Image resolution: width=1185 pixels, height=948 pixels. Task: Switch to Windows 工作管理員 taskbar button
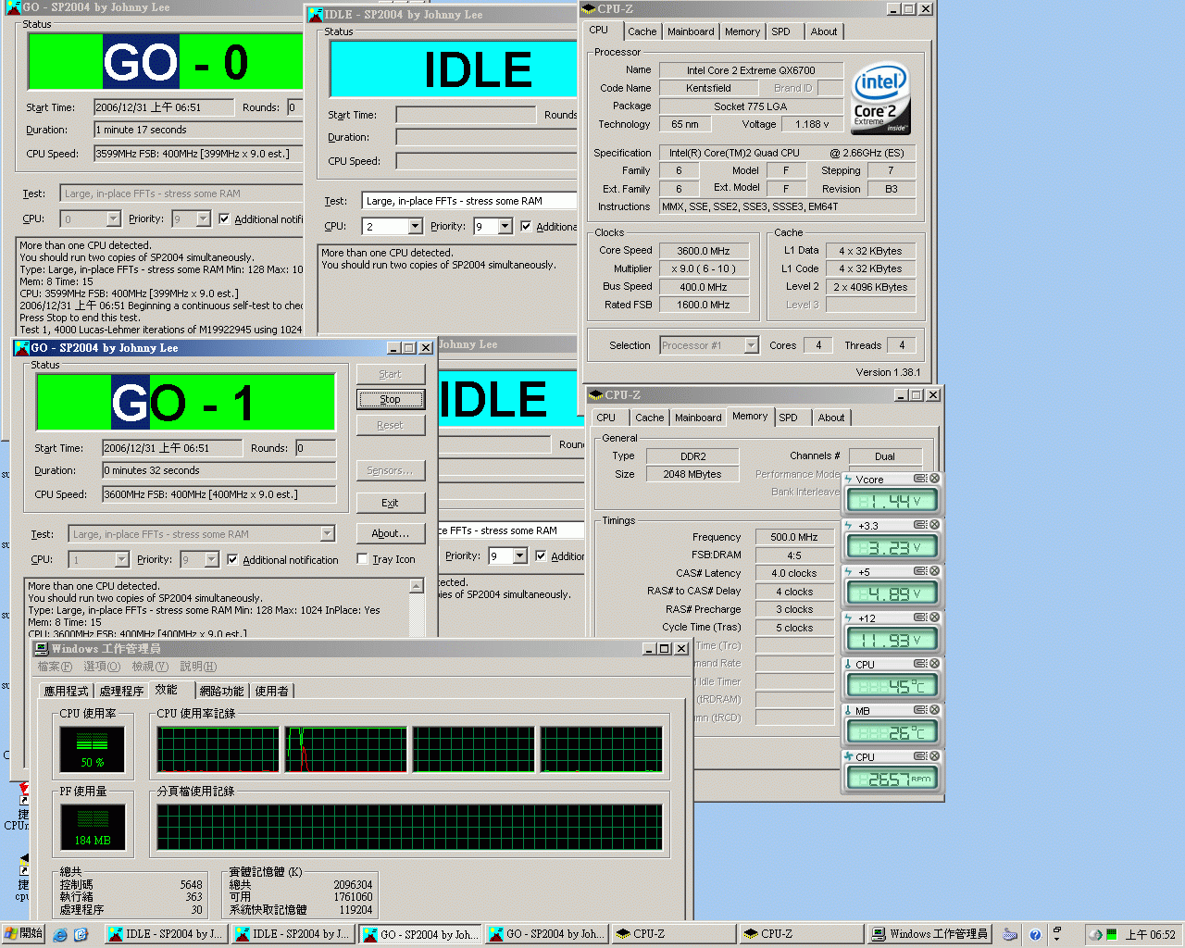[x=929, y=935]
